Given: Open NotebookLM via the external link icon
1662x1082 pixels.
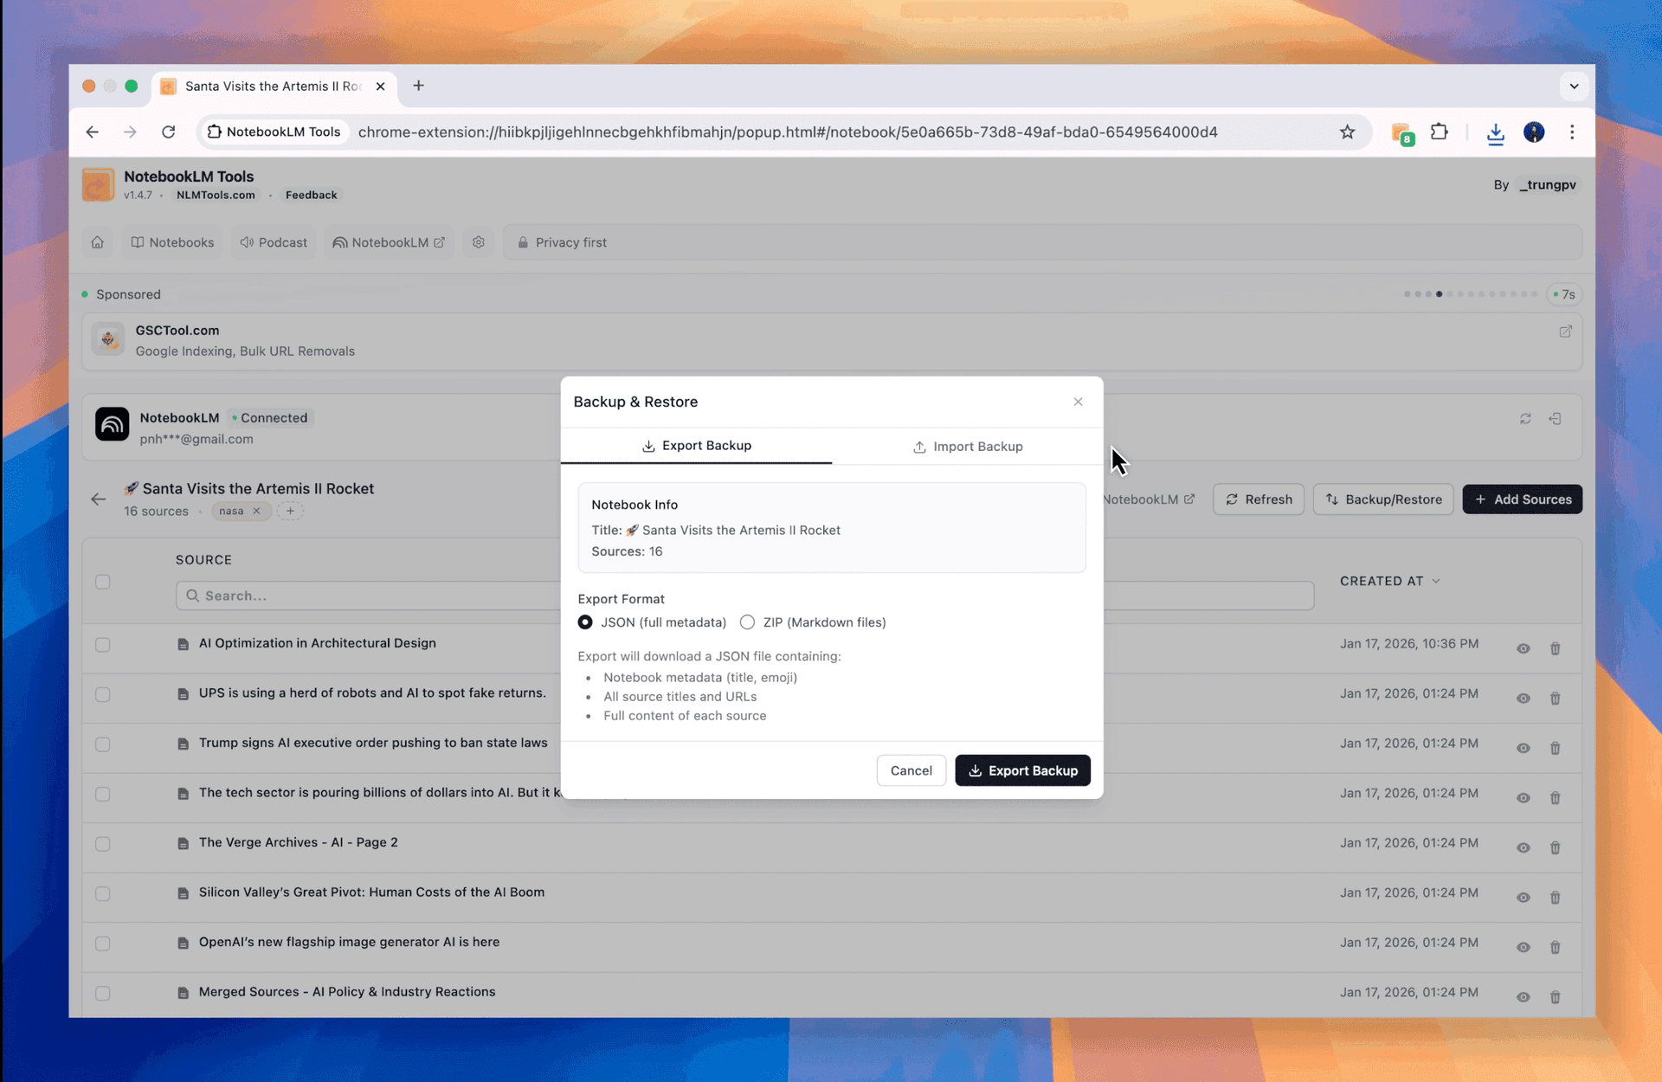Looking at the screenshot, I should 440,242.
